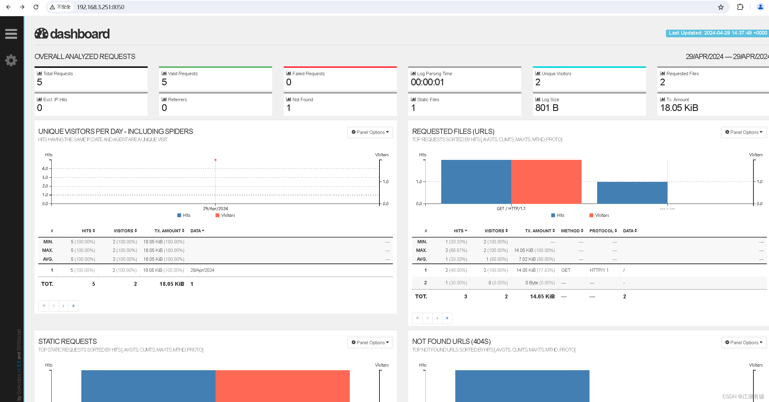
Task: Expand Panel Options for Static Requests panel
Action: [x=370, y=342]
